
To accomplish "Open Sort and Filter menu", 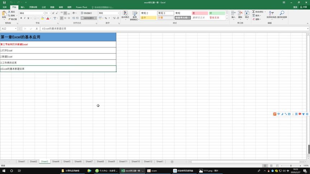I will tap(272, 15).
